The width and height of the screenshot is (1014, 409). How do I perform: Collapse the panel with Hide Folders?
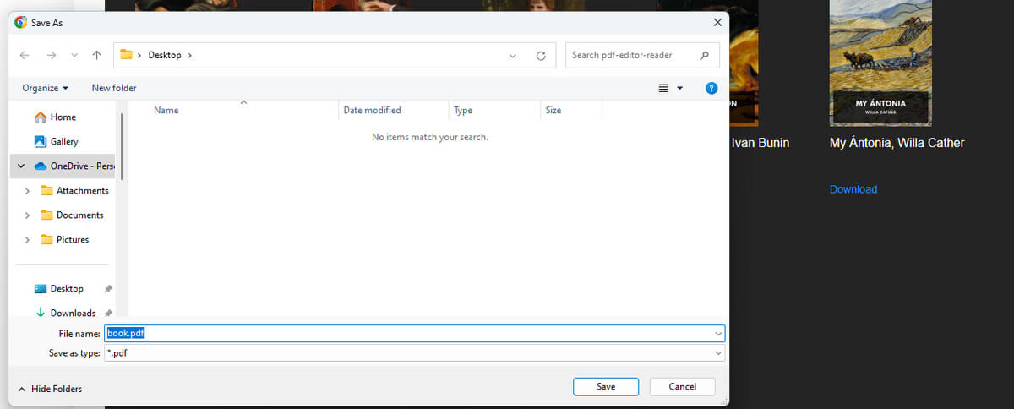click(x=50, y=389)
